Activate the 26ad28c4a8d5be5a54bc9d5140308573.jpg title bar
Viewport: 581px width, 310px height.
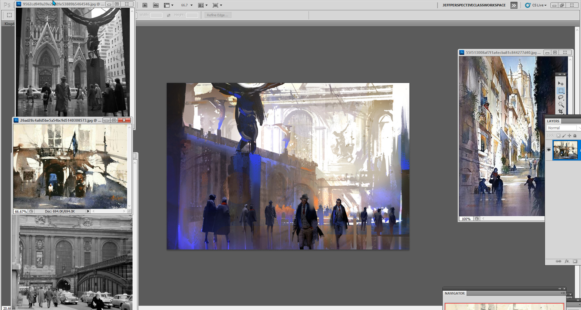(61, 120)
